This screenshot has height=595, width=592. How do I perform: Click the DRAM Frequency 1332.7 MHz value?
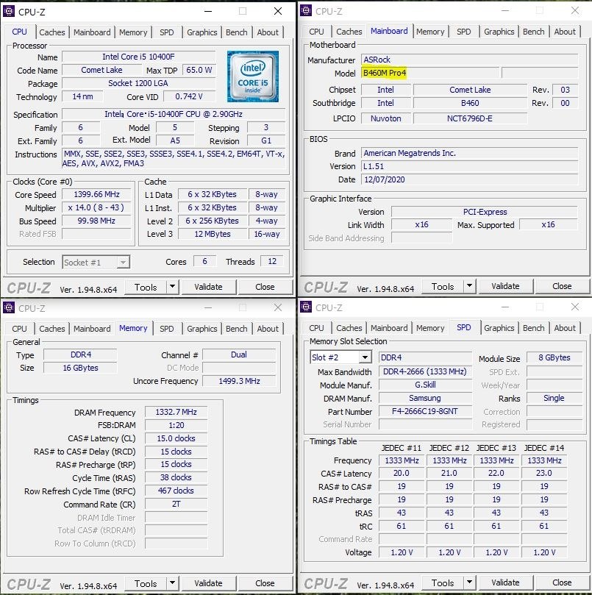(176, 412)
